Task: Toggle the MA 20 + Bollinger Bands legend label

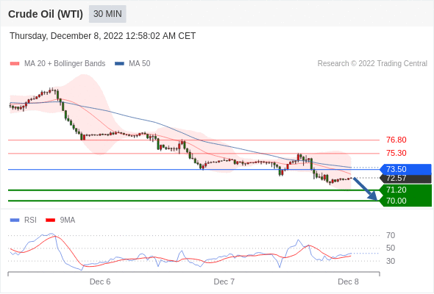Action: tap(65, 64)
